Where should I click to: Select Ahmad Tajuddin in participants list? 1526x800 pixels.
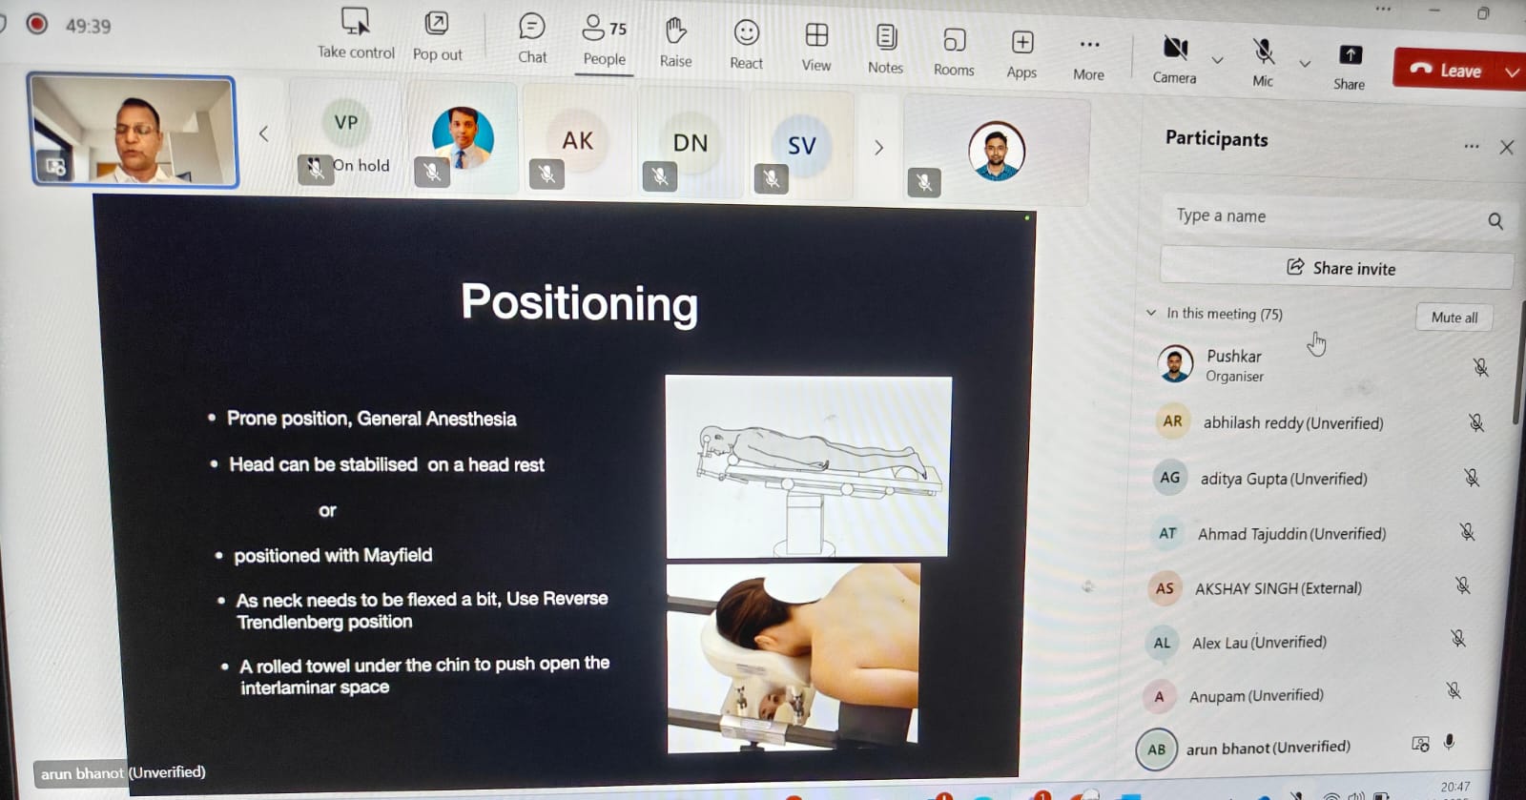click(1311, 533)
